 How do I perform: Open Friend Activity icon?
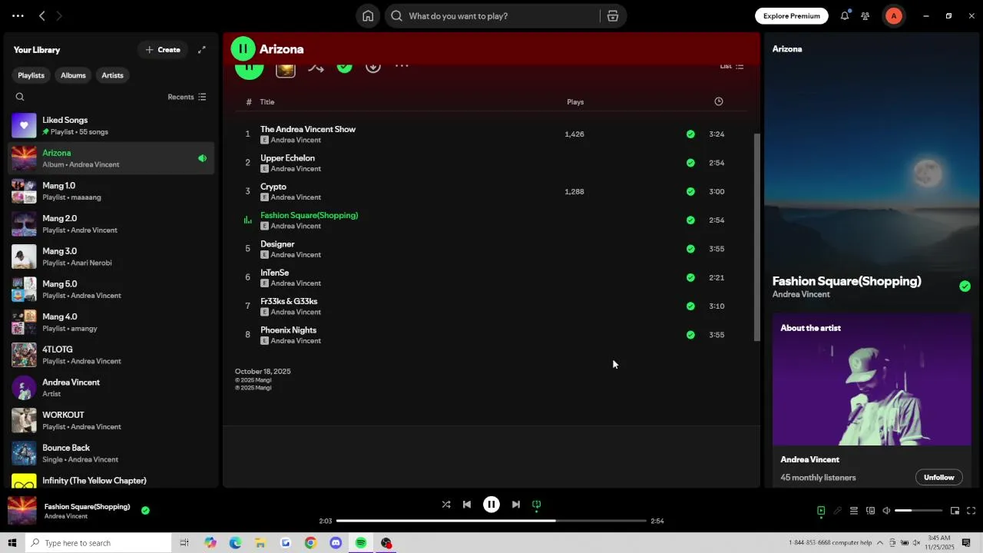click(x=866, y=16)
